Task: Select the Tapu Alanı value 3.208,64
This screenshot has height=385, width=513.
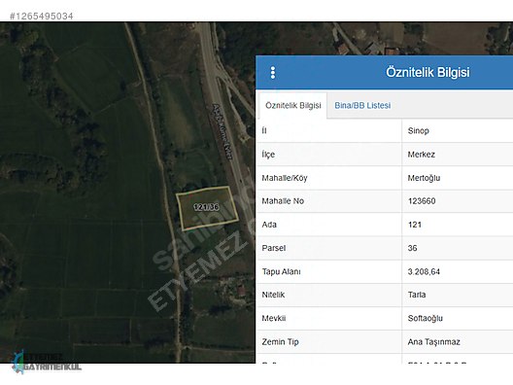Action: 424,271
